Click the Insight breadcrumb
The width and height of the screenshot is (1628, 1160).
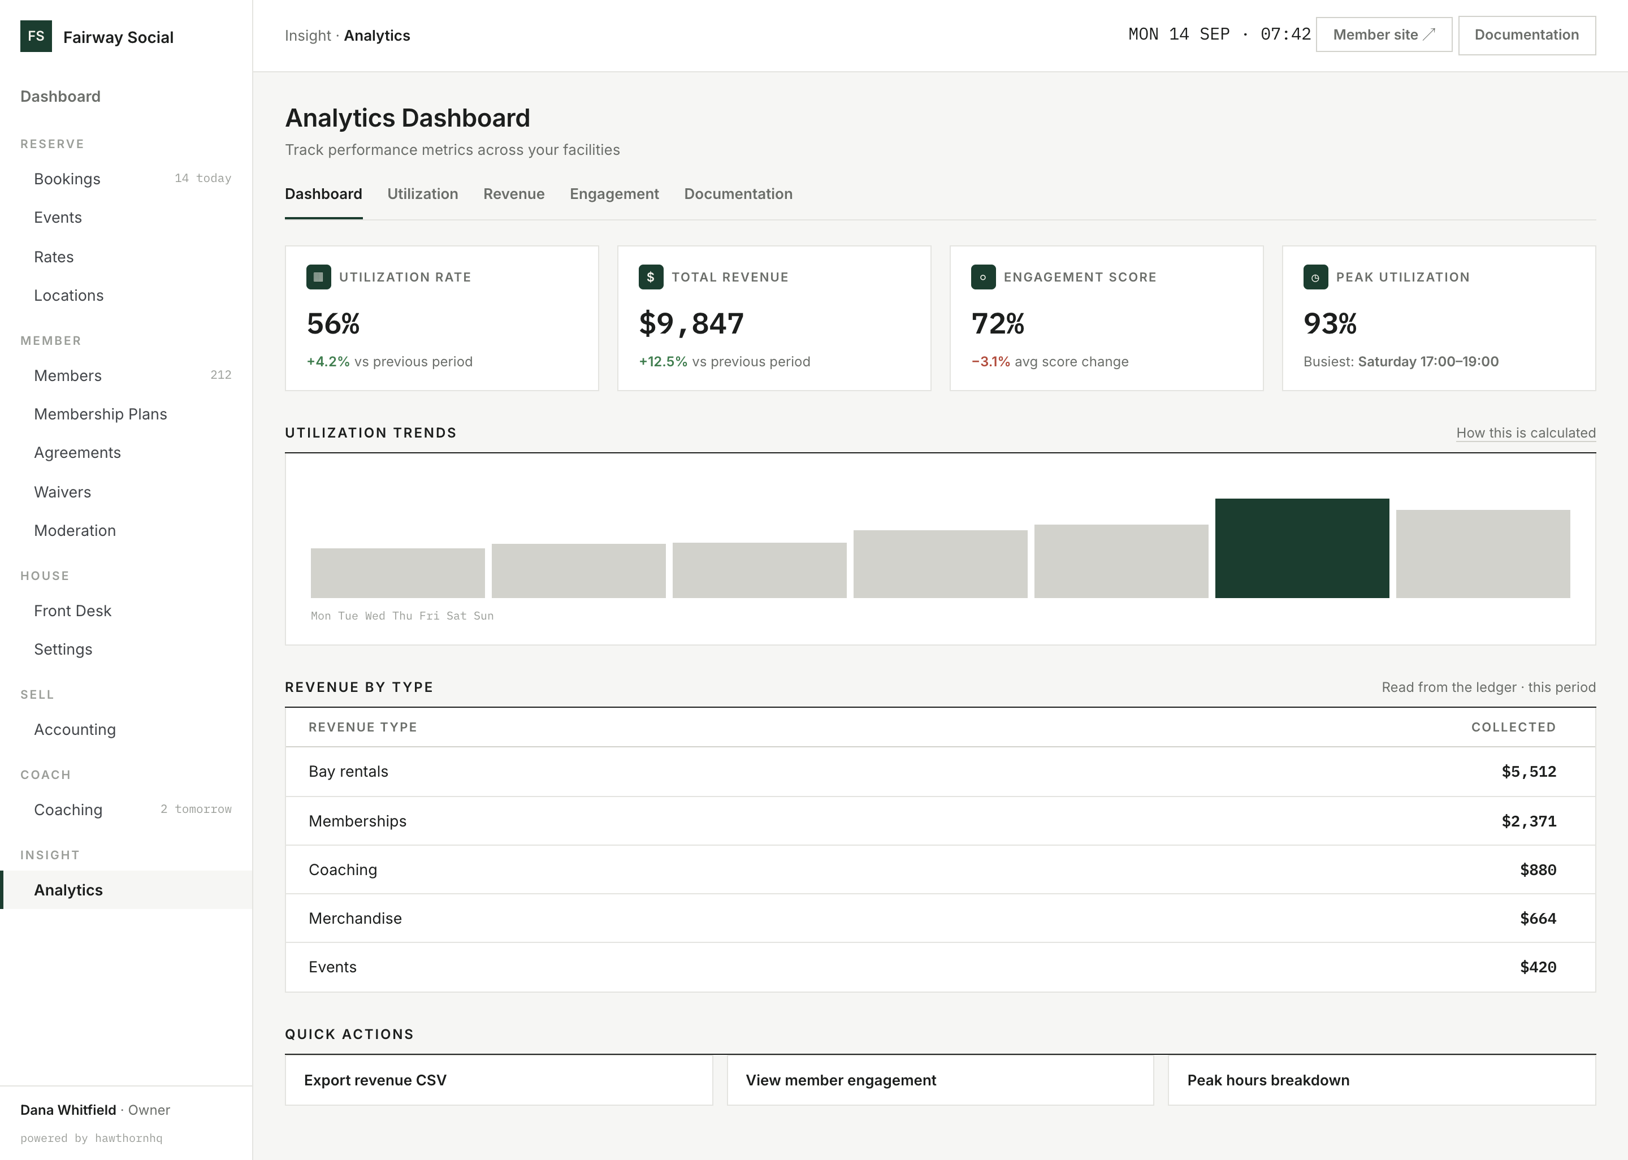coord(308,36)
